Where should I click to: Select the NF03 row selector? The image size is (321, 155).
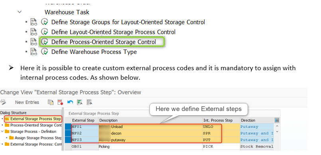coord(68,140)
